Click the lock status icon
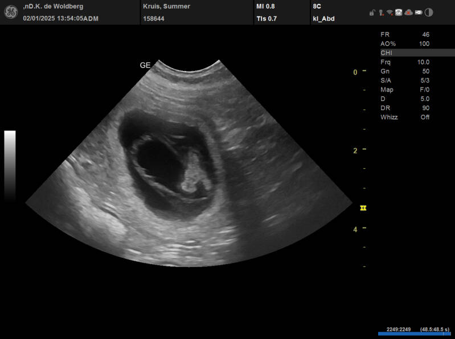 tap(371, 12)
